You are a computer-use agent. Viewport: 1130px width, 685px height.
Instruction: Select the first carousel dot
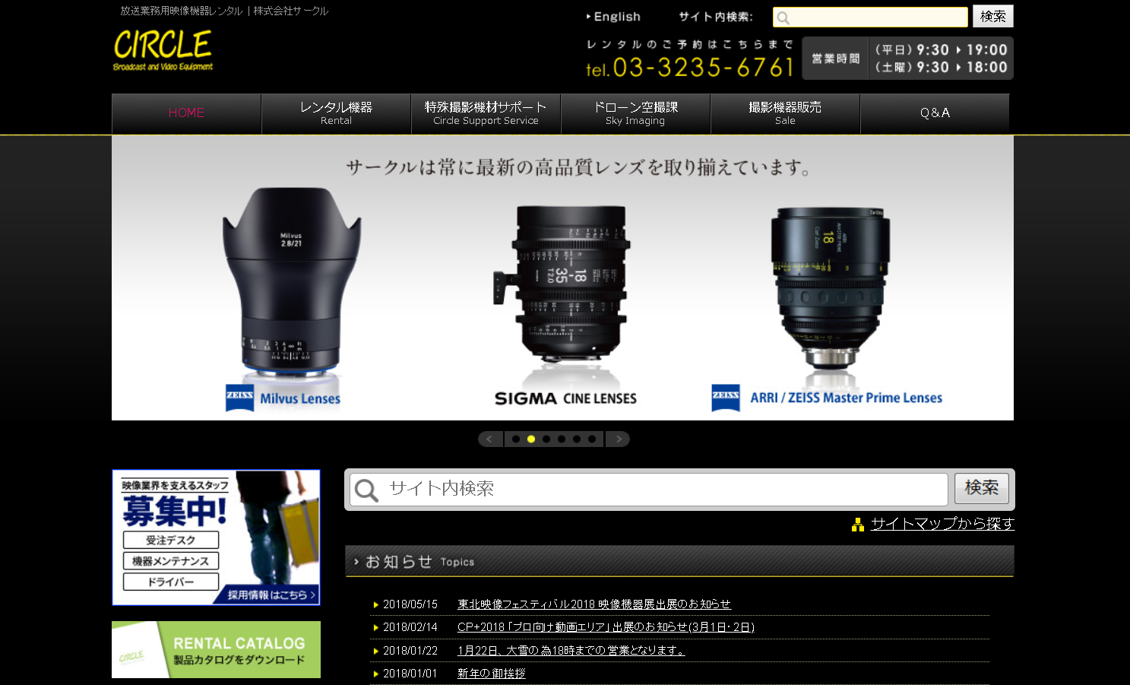(516, 439)
